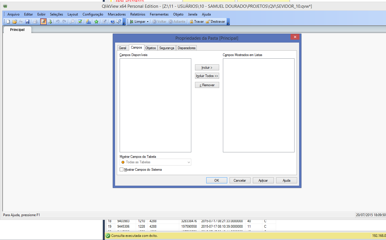Viewport: 386px width, 240px height.
Task: Close the Propriedades da Pasta dialog
Action: coord(295,37)
